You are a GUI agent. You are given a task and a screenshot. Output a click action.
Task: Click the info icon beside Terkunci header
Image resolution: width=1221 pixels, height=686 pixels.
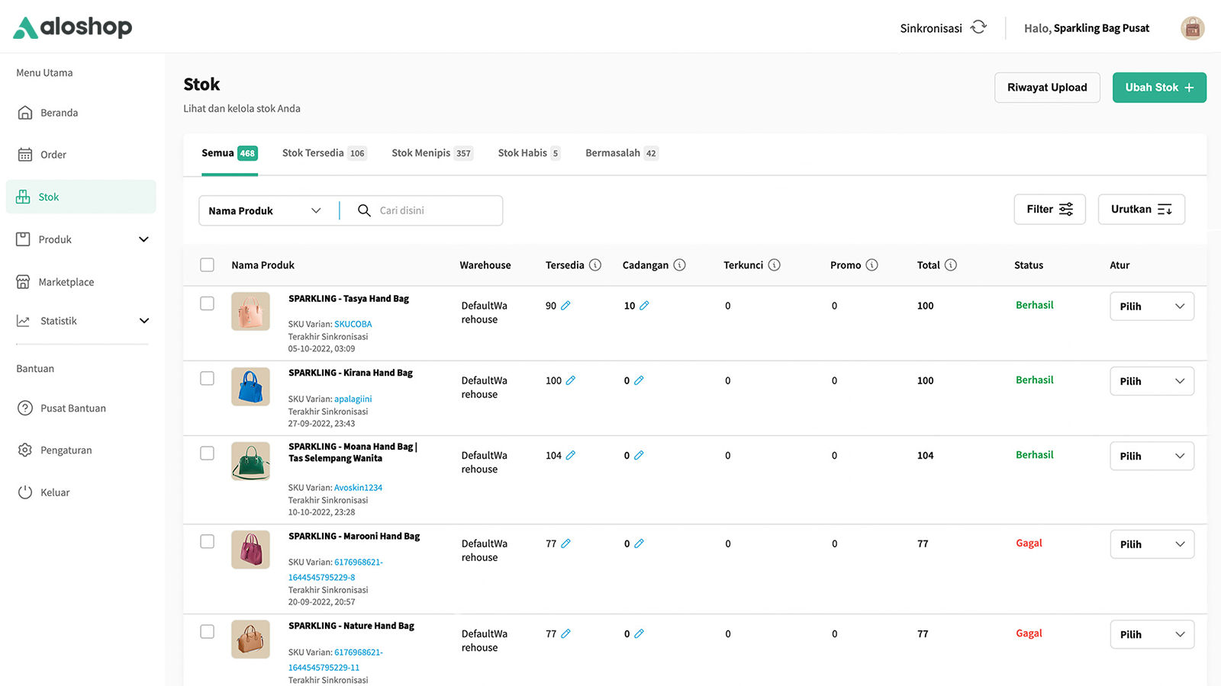(x=774, y=265)
